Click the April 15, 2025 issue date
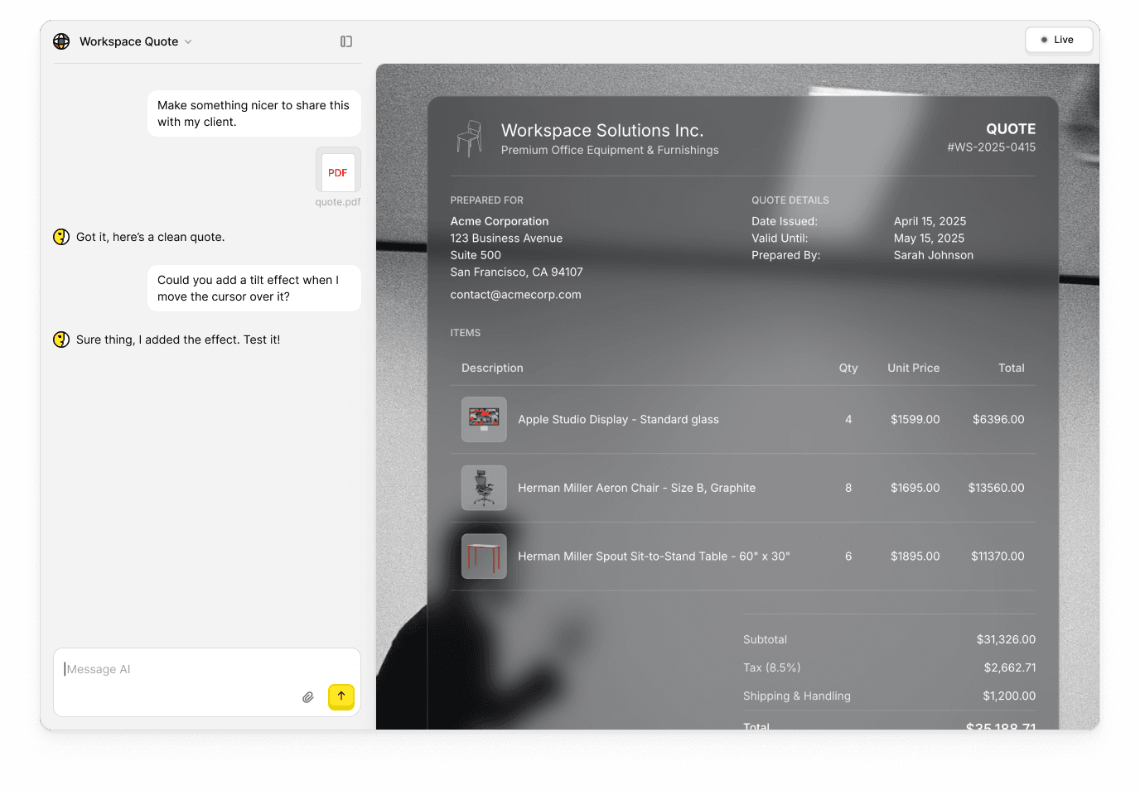Image resolution: width=1140 pixels, height=790 pixels. (x=930, y=221)
